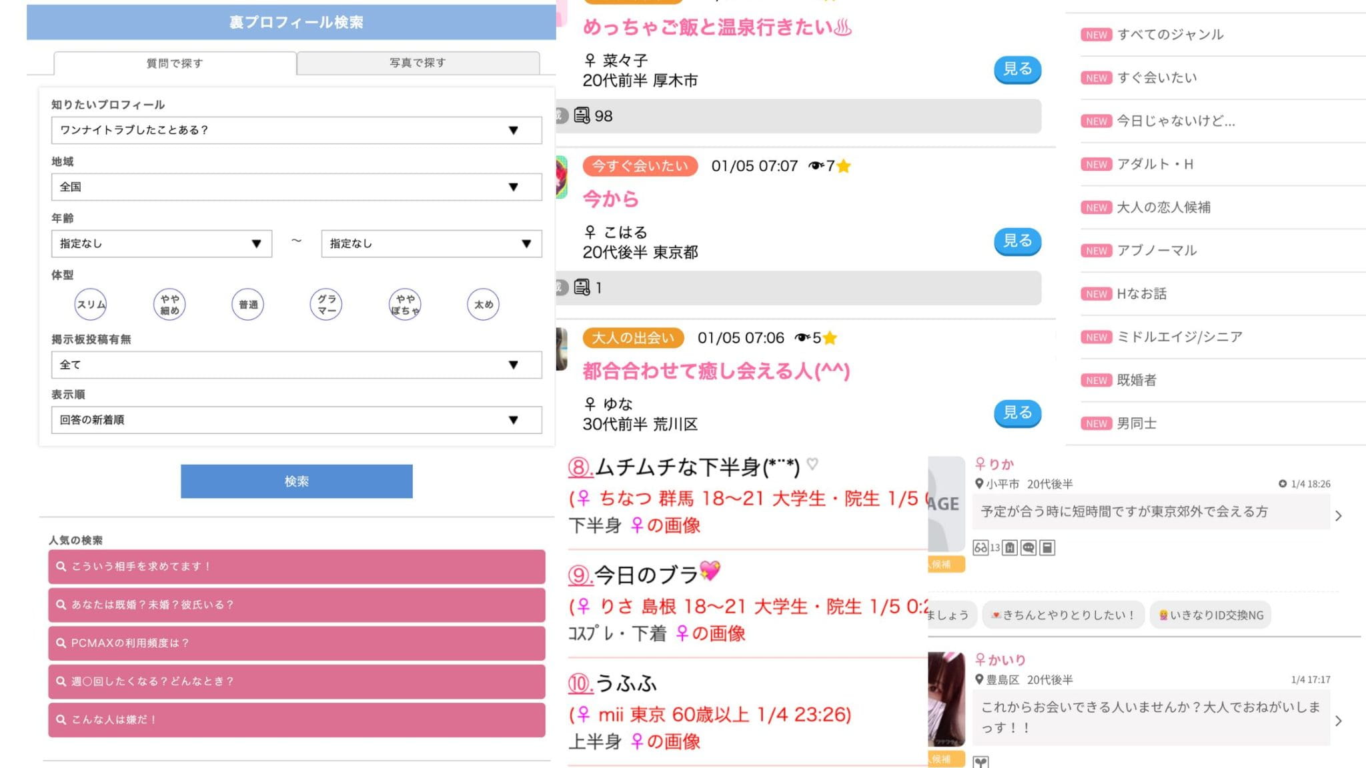Viewport: 1366px width, 768px height.
Task: Switch to the 写真で探す tab
Action: (418, 63)
